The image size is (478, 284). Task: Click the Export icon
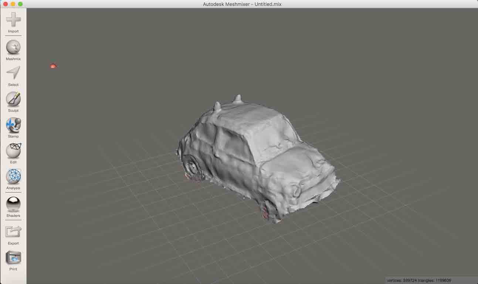[13, 232]
